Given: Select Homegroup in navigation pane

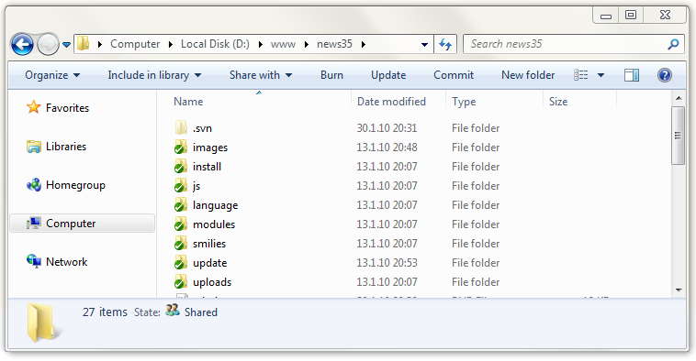Looking at the screenshot, I should [x=75, y=185].
